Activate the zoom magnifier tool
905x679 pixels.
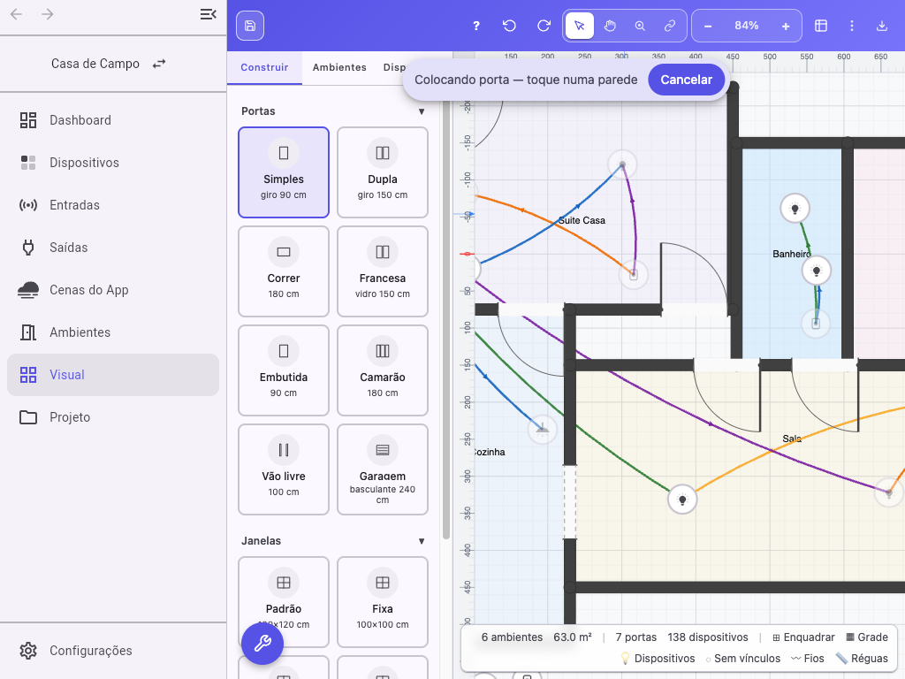640,26
